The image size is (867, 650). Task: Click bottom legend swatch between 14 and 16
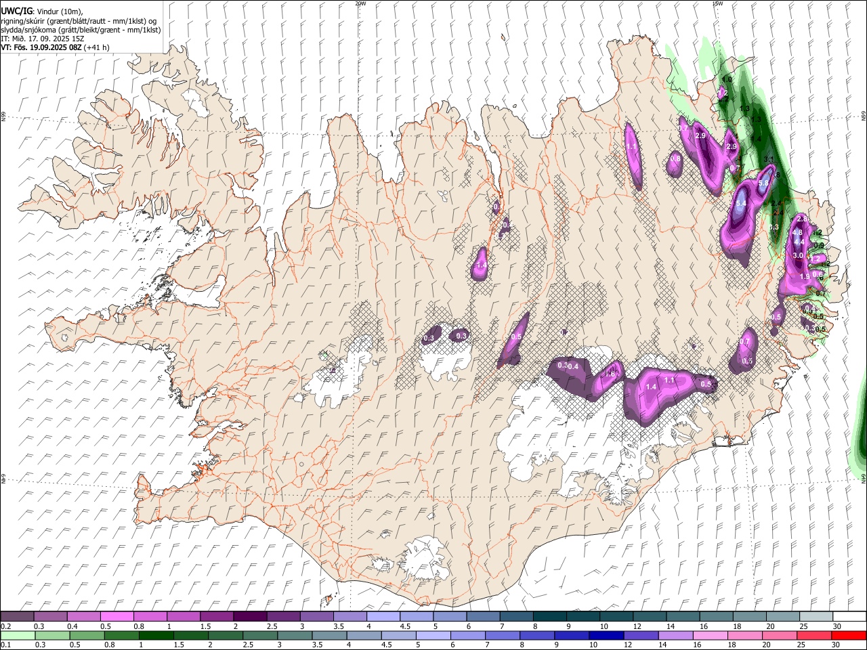[x=675, y=635]
